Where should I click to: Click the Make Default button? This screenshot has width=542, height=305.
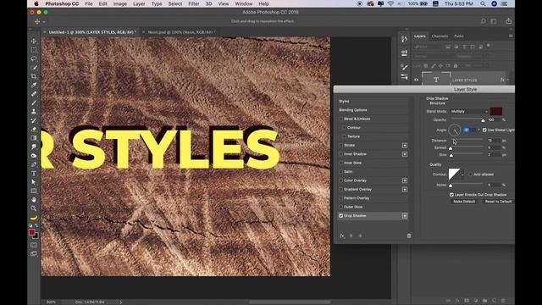464,202
